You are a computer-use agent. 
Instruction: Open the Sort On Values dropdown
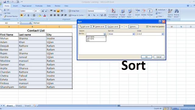tap(133, 34)
